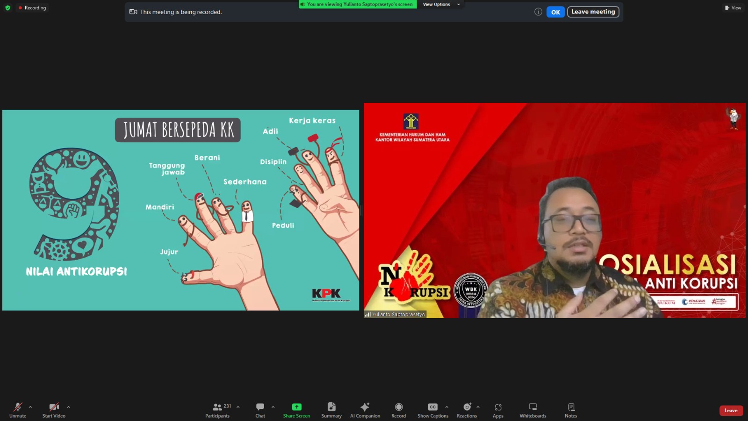This screenshot has width=748, height=421.
Task: Open Whiteboards
Action: (x=532, y=410)
